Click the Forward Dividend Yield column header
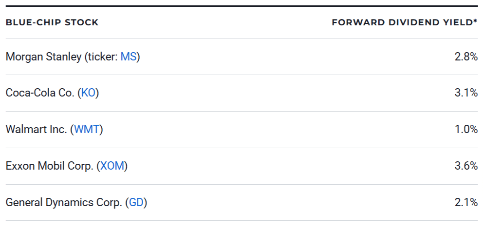Image resolution: width=483 pixels, height=232 pixels. 402,22
